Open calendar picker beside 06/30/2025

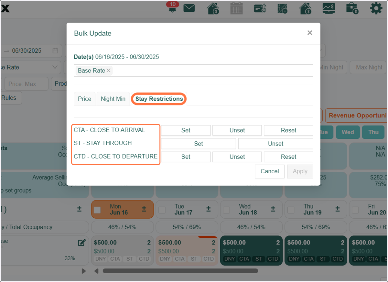[x=55, y=51]
